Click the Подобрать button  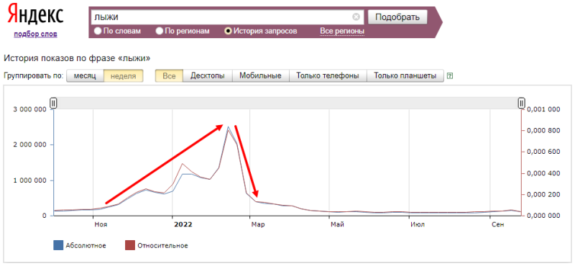tap(397, 17)
